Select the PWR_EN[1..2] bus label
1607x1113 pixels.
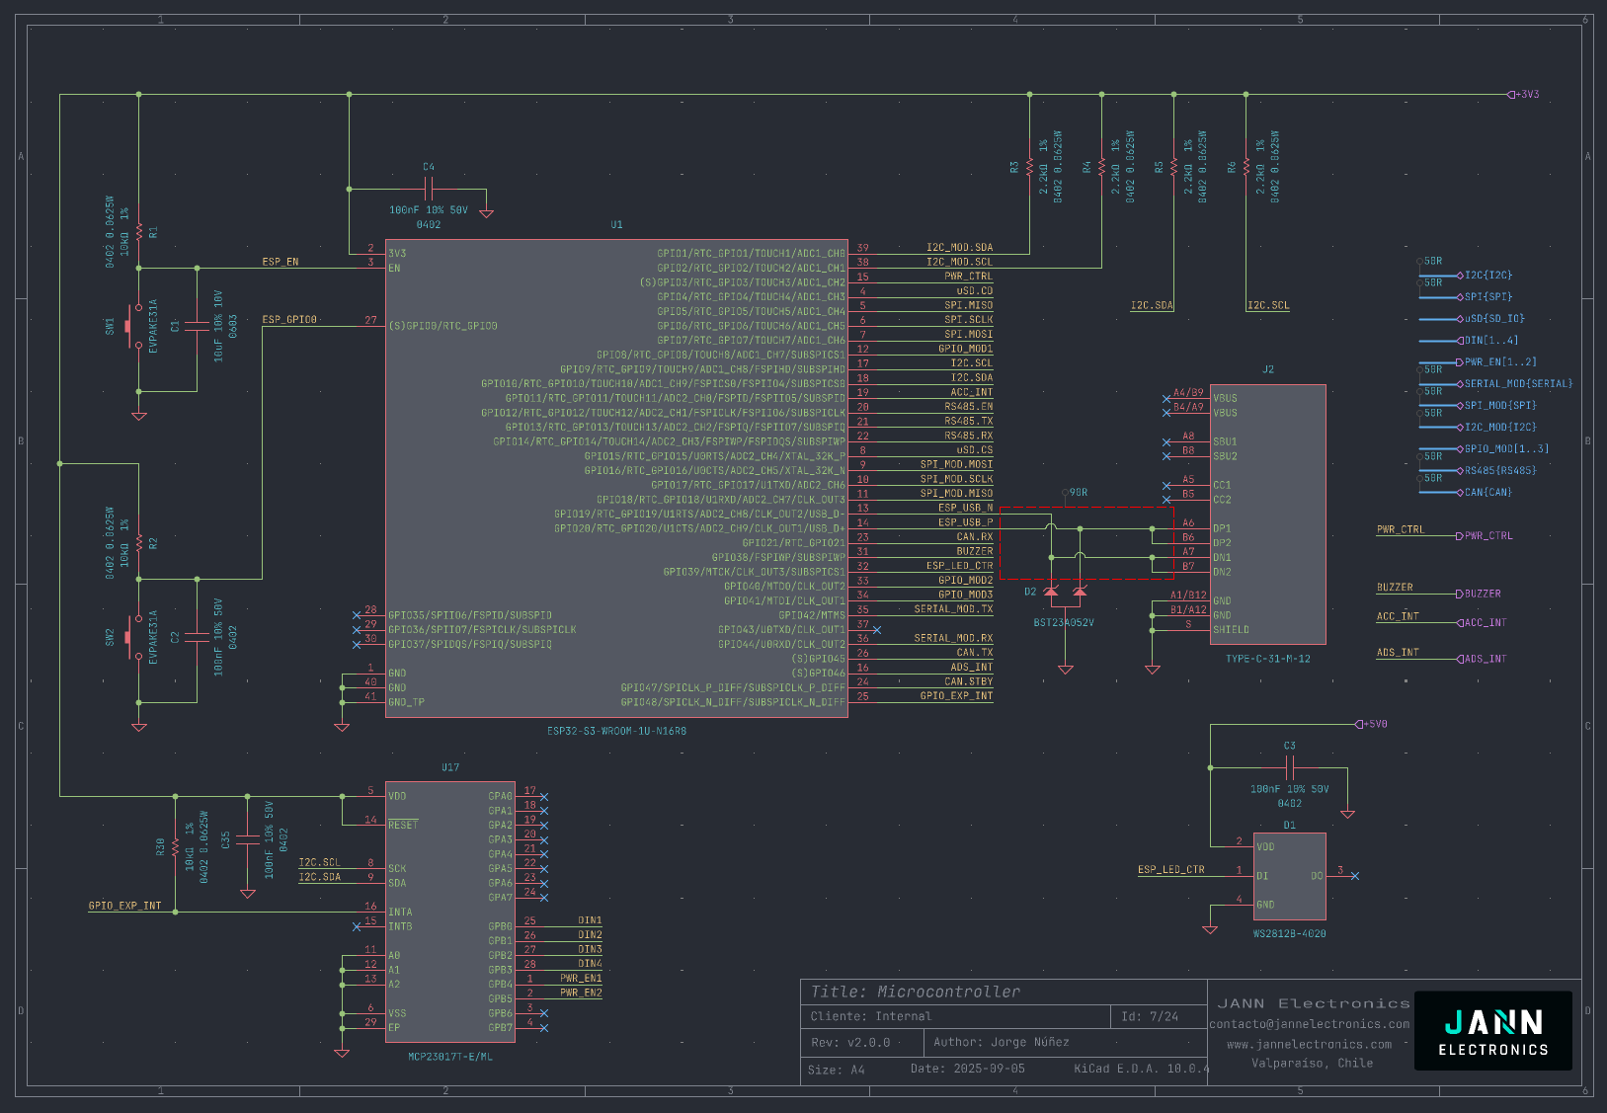[1497, 362]
